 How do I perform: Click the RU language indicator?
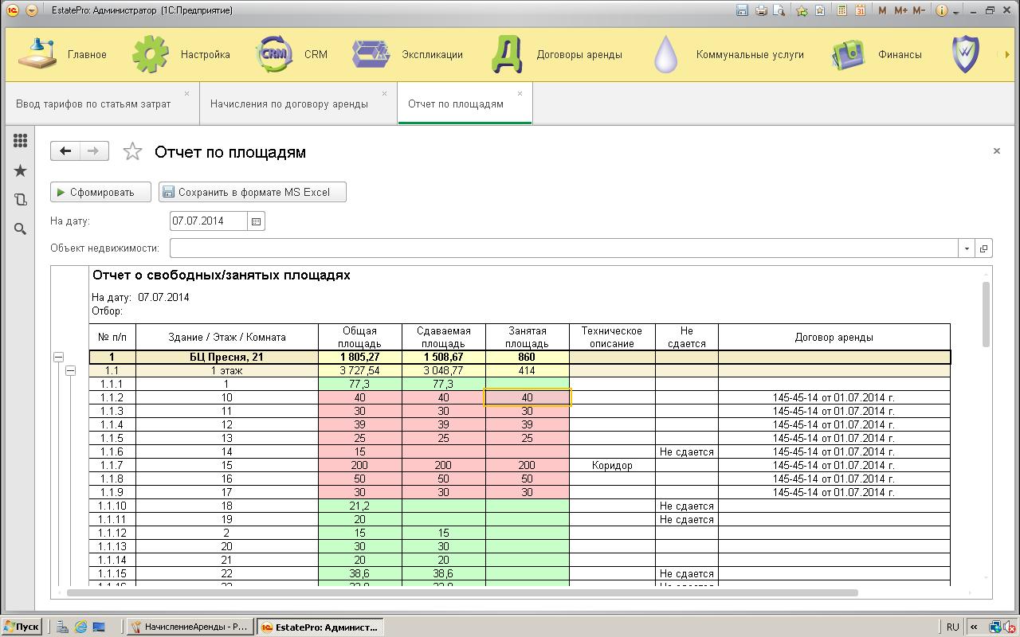pos(952,627)
